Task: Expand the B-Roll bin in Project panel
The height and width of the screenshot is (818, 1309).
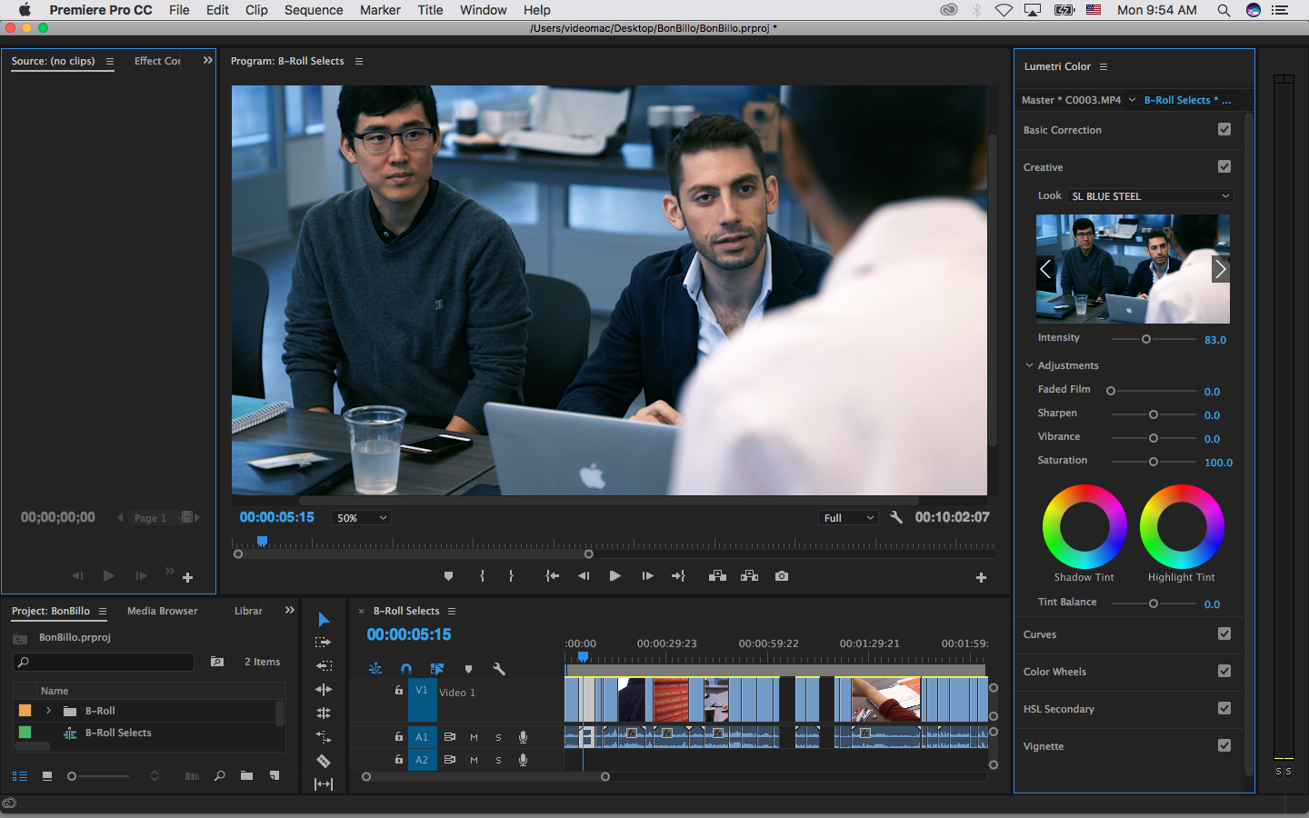Action: [x=49, y=711]
